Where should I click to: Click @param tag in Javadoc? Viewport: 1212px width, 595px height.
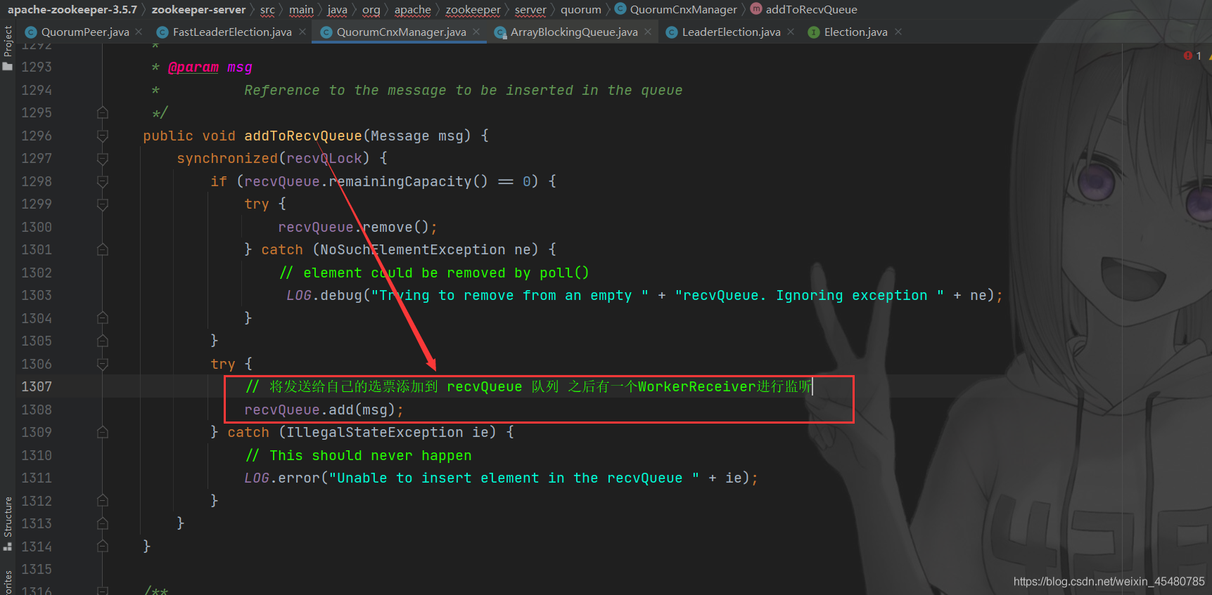(x=193, y=67)
